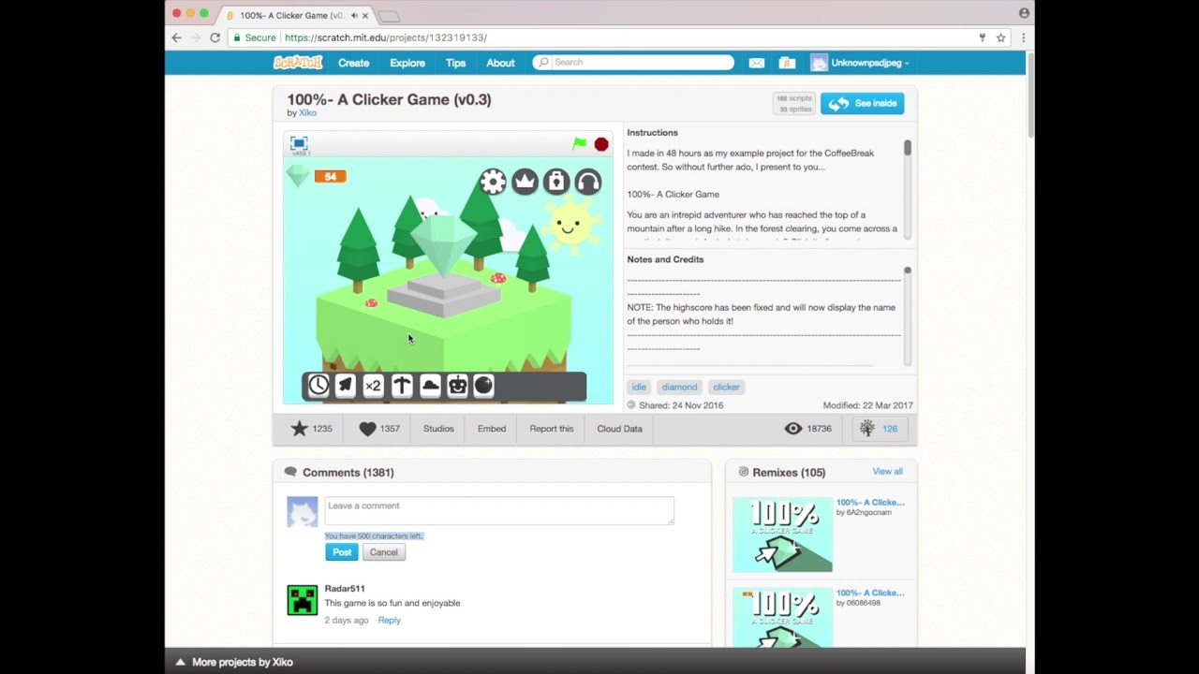Select the pickaxe upgrade in shop bar
1199x674 pixels.
(401, 385)
